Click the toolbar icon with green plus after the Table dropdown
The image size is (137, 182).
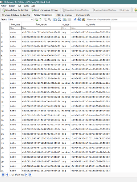(x=36, y=19)
